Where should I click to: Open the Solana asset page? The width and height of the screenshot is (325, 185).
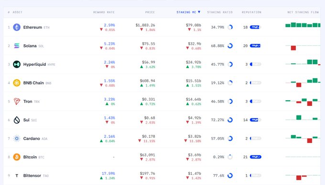(x=30, y=46)
